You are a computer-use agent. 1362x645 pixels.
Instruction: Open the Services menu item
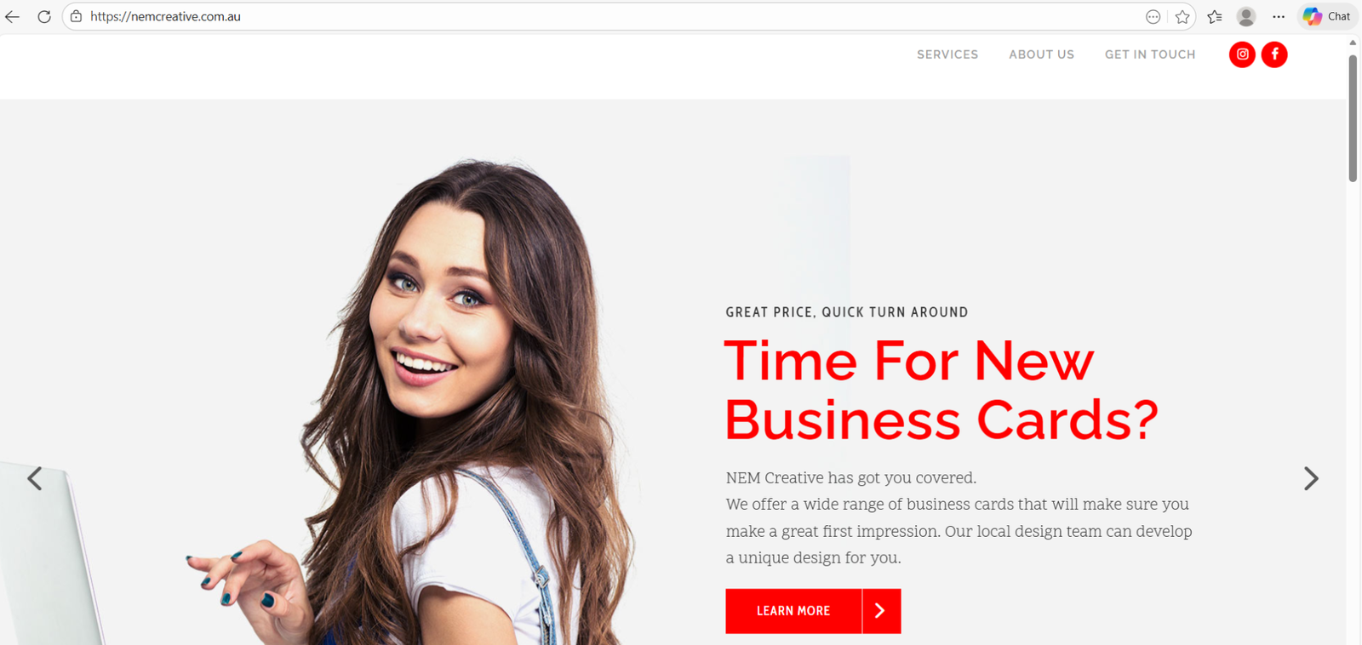tap(947, 54)
